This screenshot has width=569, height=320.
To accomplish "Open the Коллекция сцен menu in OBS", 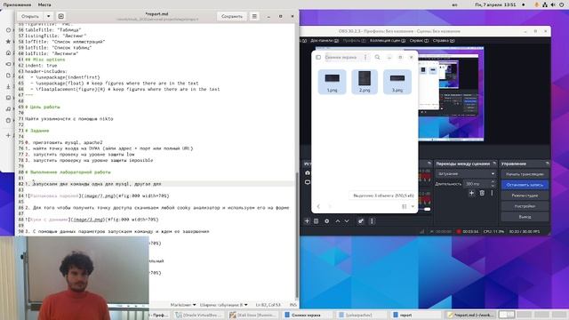I will 388,41.
